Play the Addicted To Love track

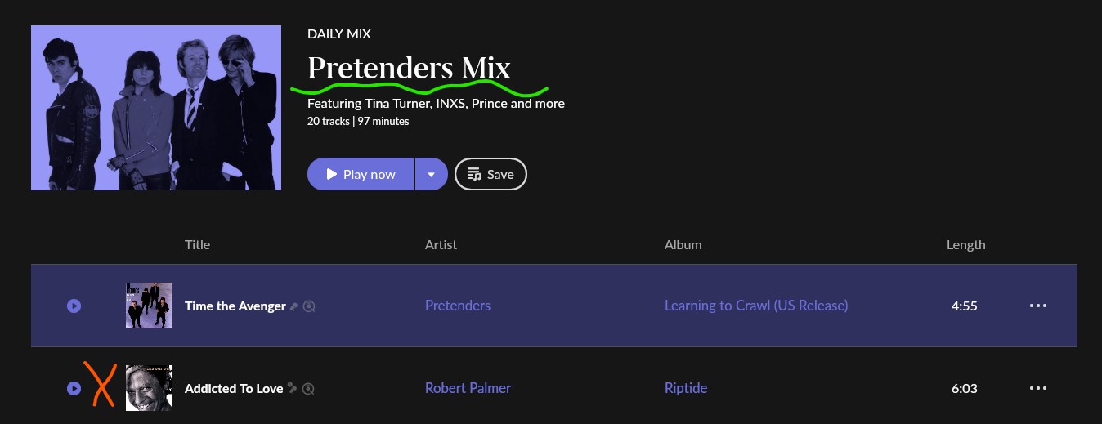(x=74, y=389)
